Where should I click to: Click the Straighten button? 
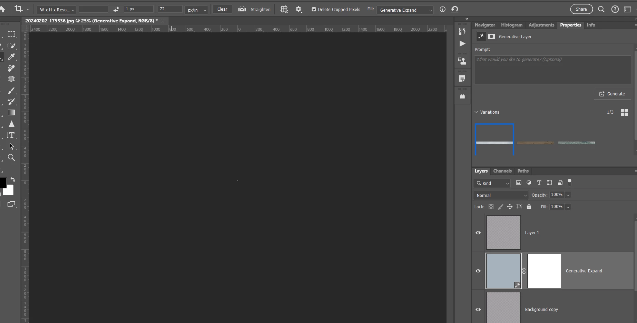[x=254, y=9]
